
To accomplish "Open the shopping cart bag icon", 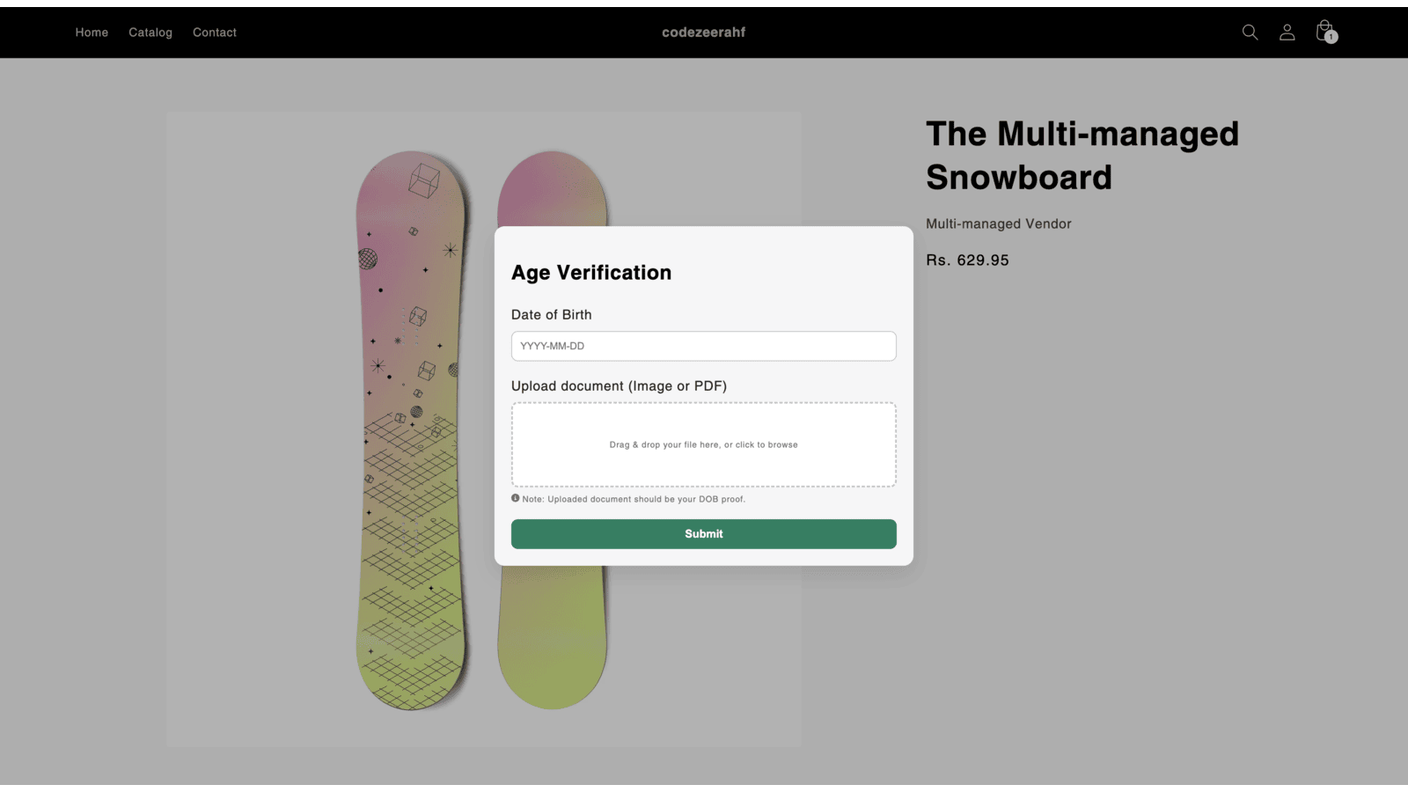I will point(1324,29).
